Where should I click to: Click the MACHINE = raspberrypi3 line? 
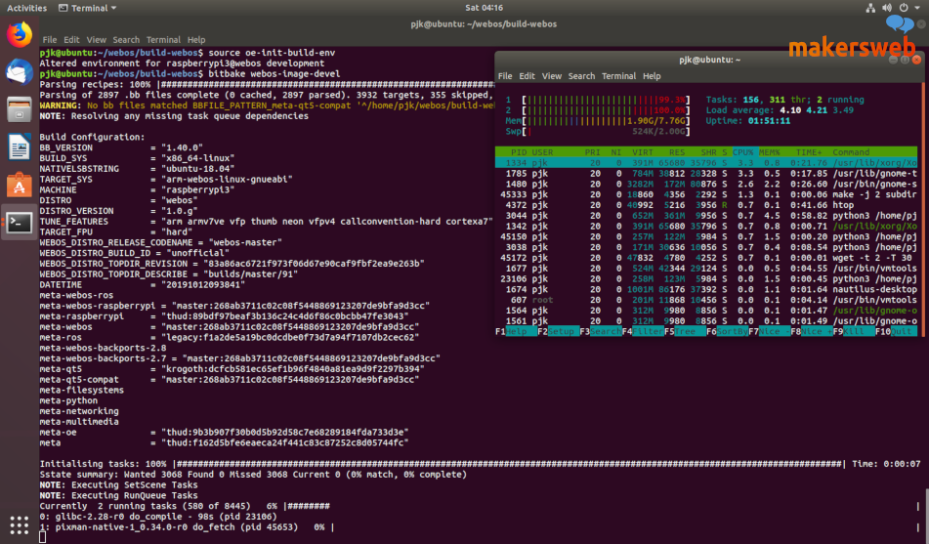click(137, 189)
